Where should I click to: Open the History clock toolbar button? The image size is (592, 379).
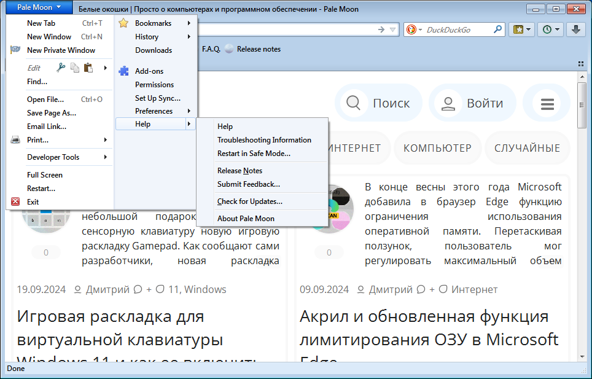pos(550,29)
